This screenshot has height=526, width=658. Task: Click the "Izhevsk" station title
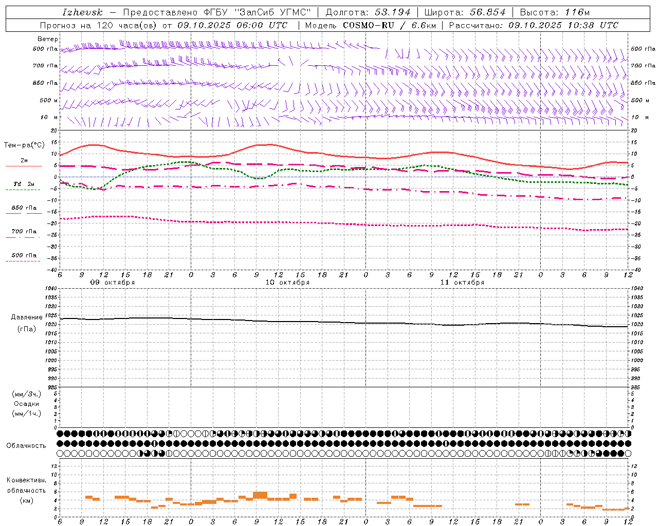click(x=82, y=12)
